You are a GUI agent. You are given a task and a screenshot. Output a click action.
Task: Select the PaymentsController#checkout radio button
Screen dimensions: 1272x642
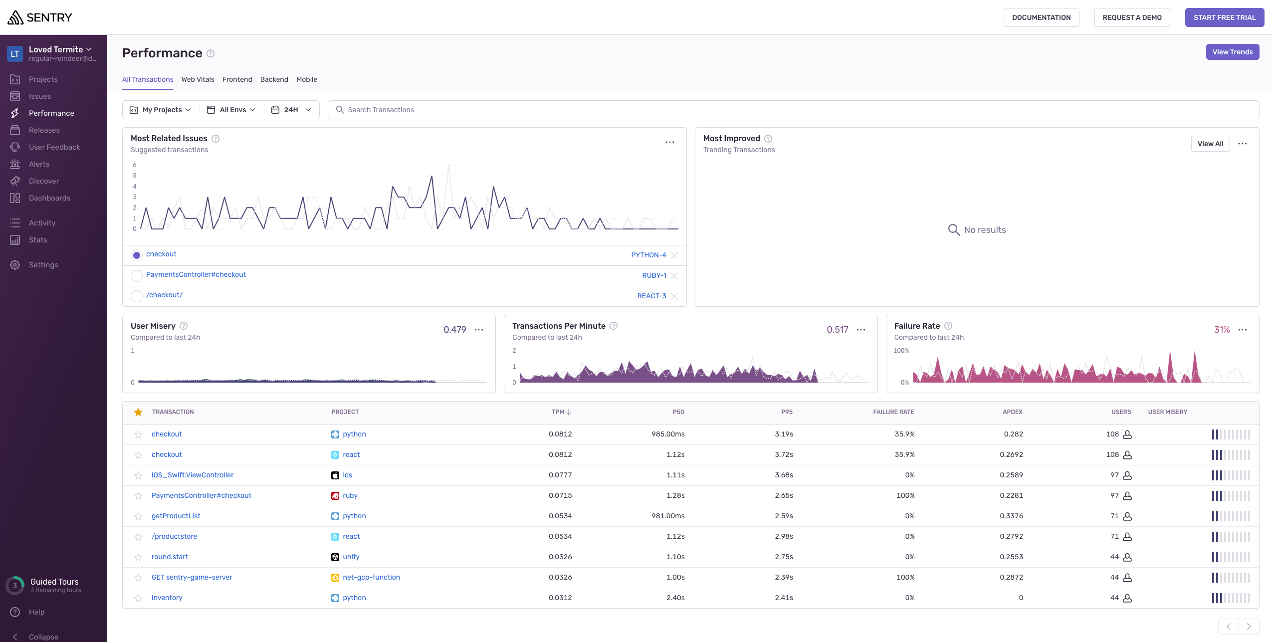137,276
